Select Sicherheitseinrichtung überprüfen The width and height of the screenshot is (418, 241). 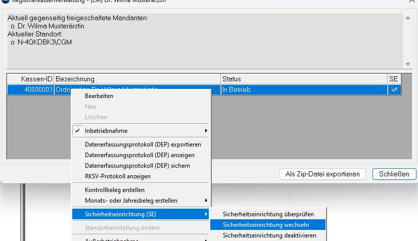pos(268,214)
